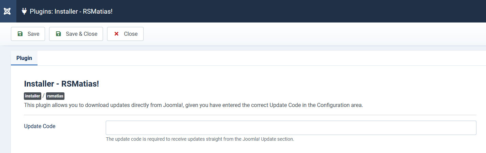Click empty area of dark header bar

(x=300, y=11)
